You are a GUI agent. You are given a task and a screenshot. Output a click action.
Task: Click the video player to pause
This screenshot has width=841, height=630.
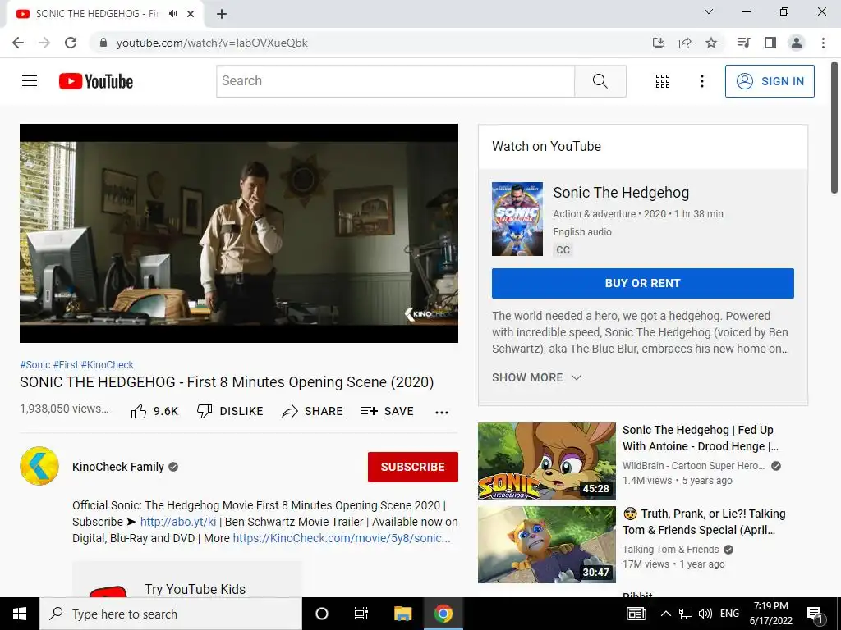point(239,233)
